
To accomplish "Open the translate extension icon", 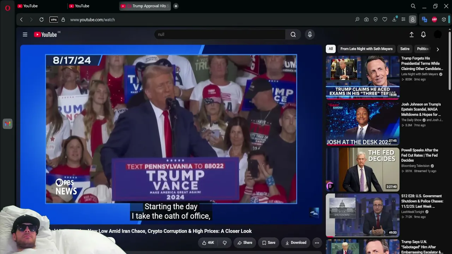I will (425, 20).
